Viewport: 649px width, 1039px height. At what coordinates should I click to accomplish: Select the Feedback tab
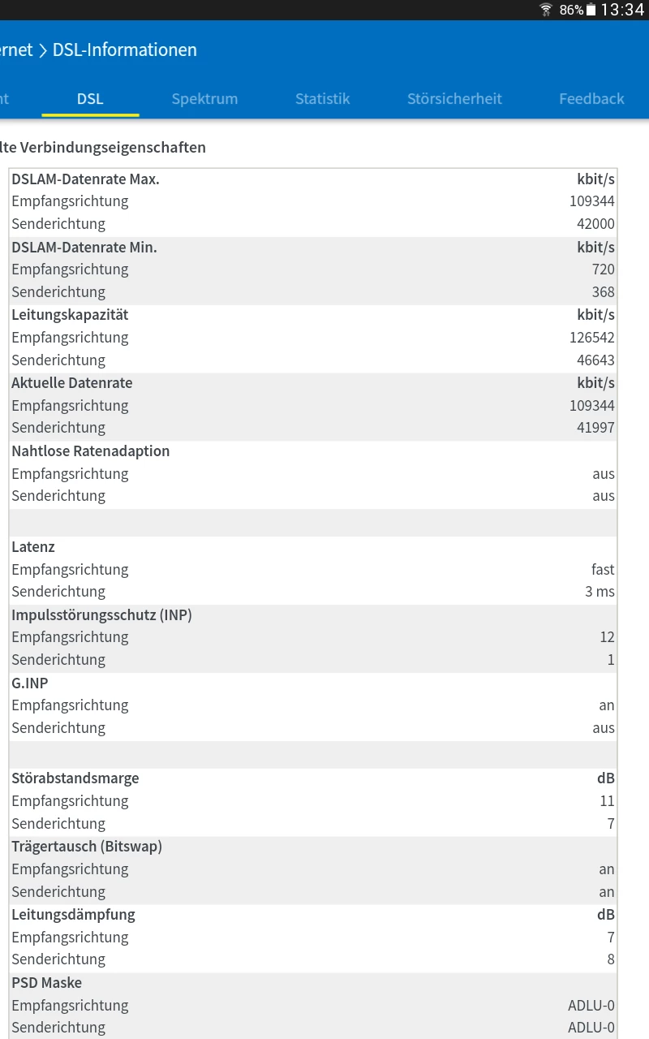coord(591,99)
